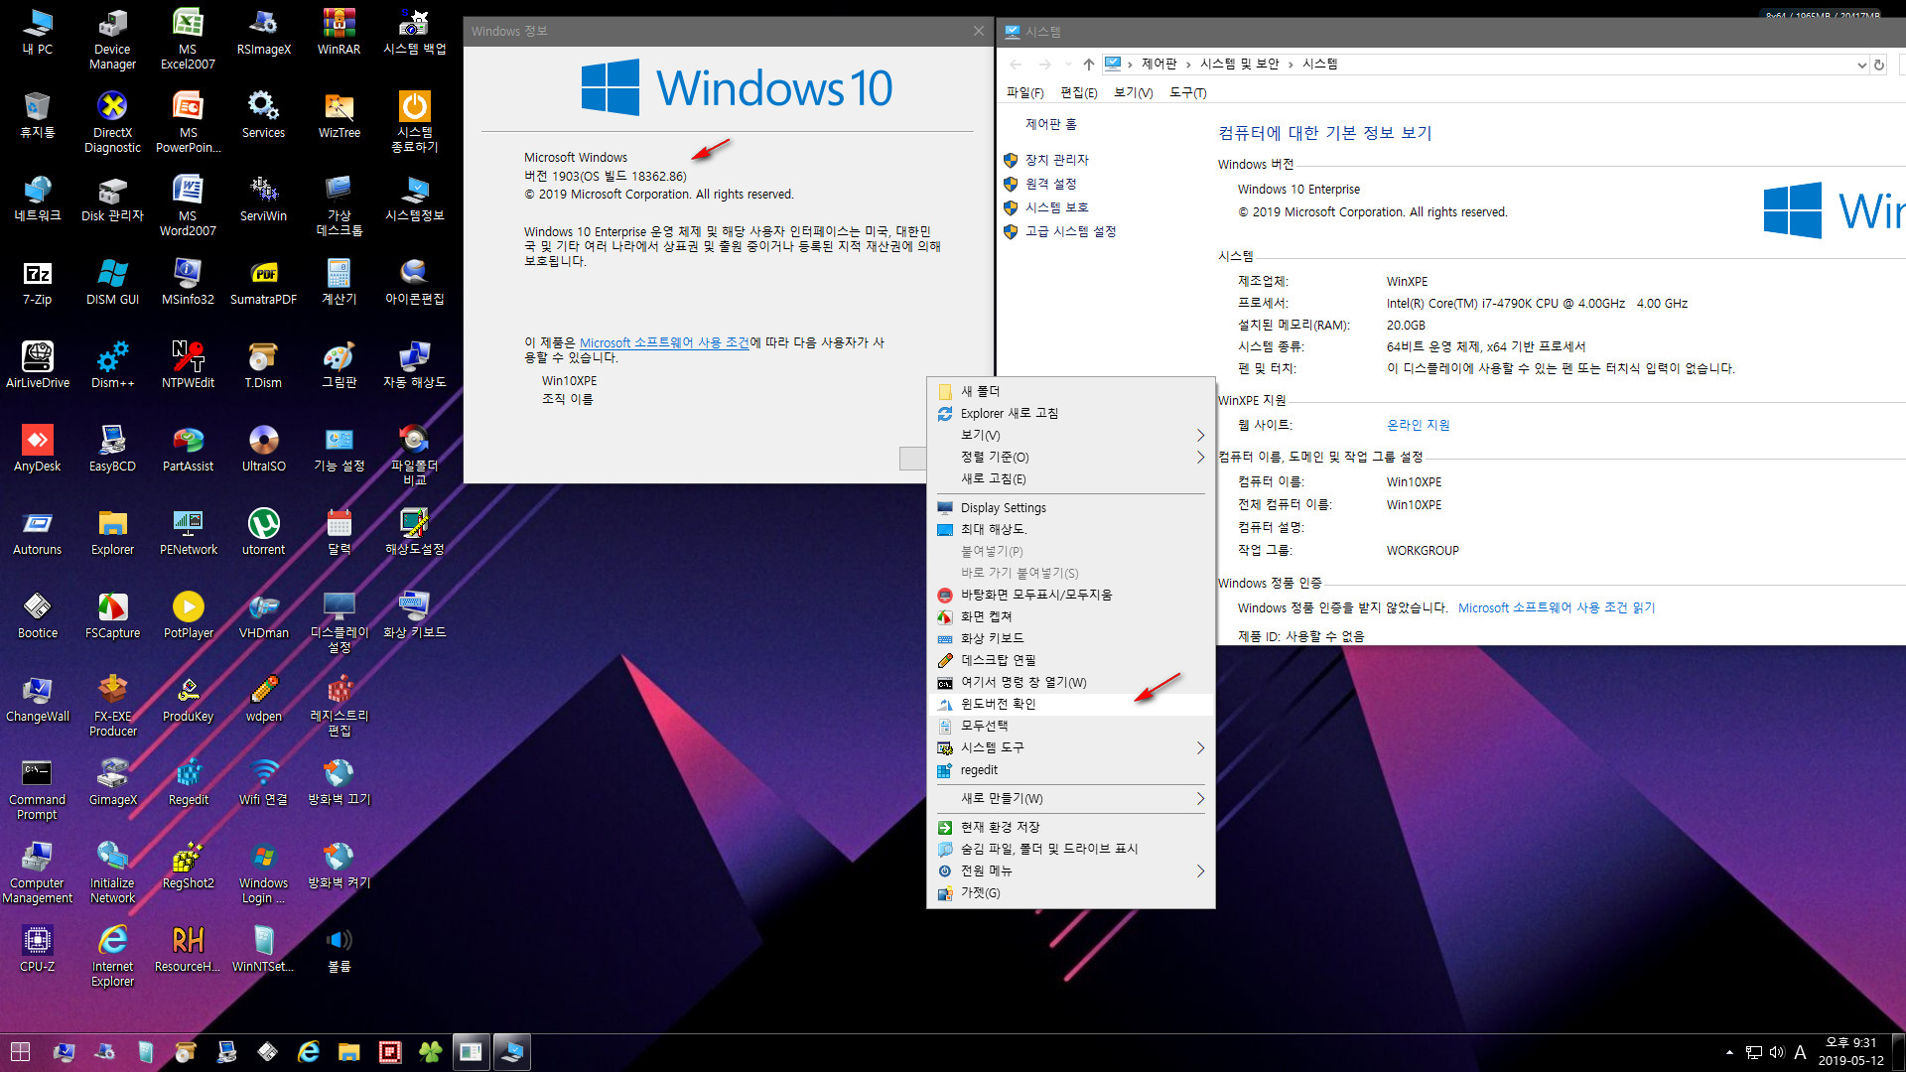
Task: Open the Services desktop shortcut
Action: click(x=263, y=116)
